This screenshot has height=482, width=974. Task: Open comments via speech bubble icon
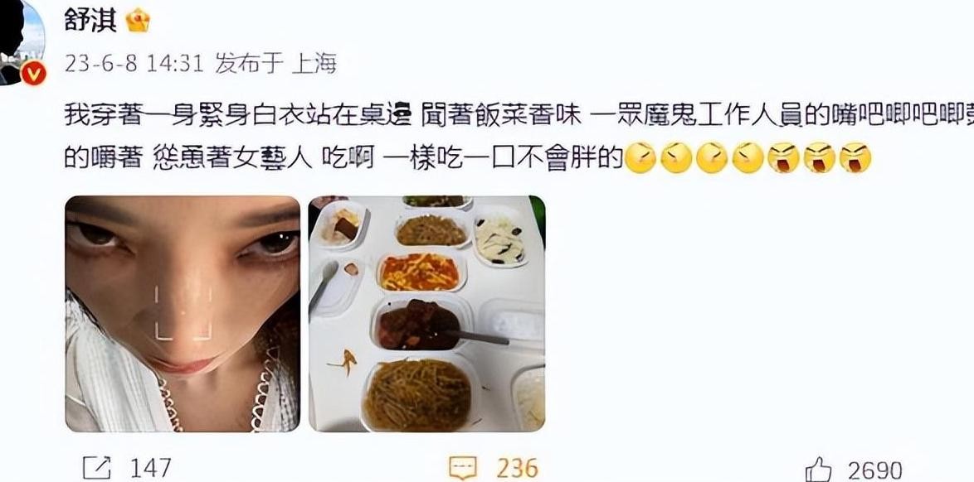tap(463, 469)
